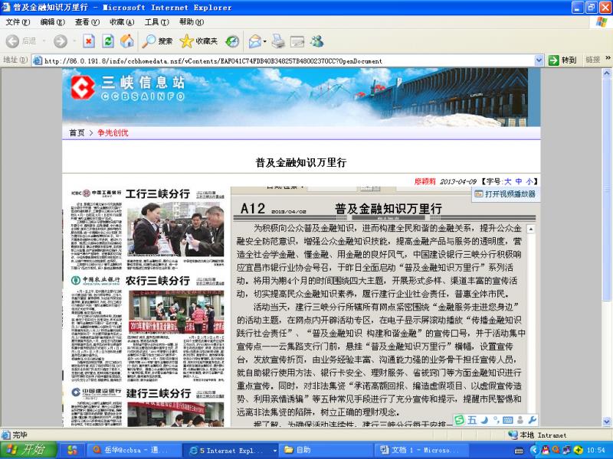Open the 5 Internet Explorer taskbar group
This screenshot has height=459, width=613.
(x=230, y=450)
